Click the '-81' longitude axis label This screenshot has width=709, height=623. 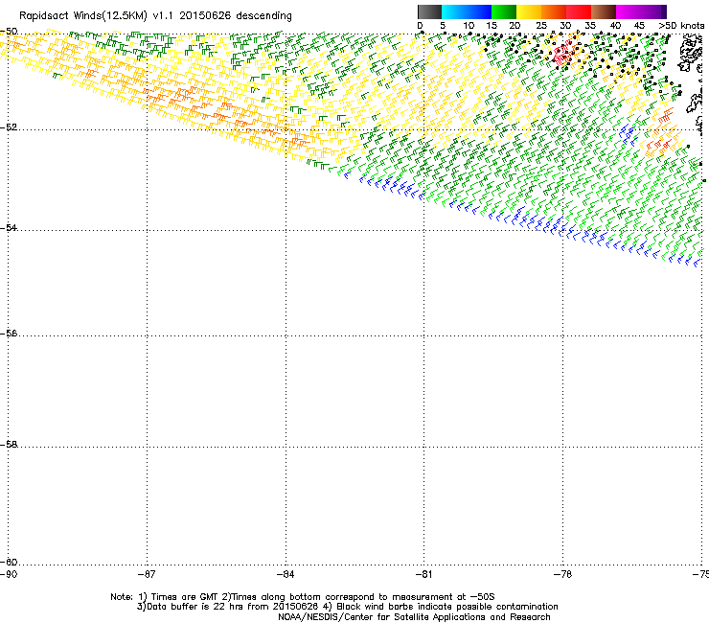coord(424,574)
